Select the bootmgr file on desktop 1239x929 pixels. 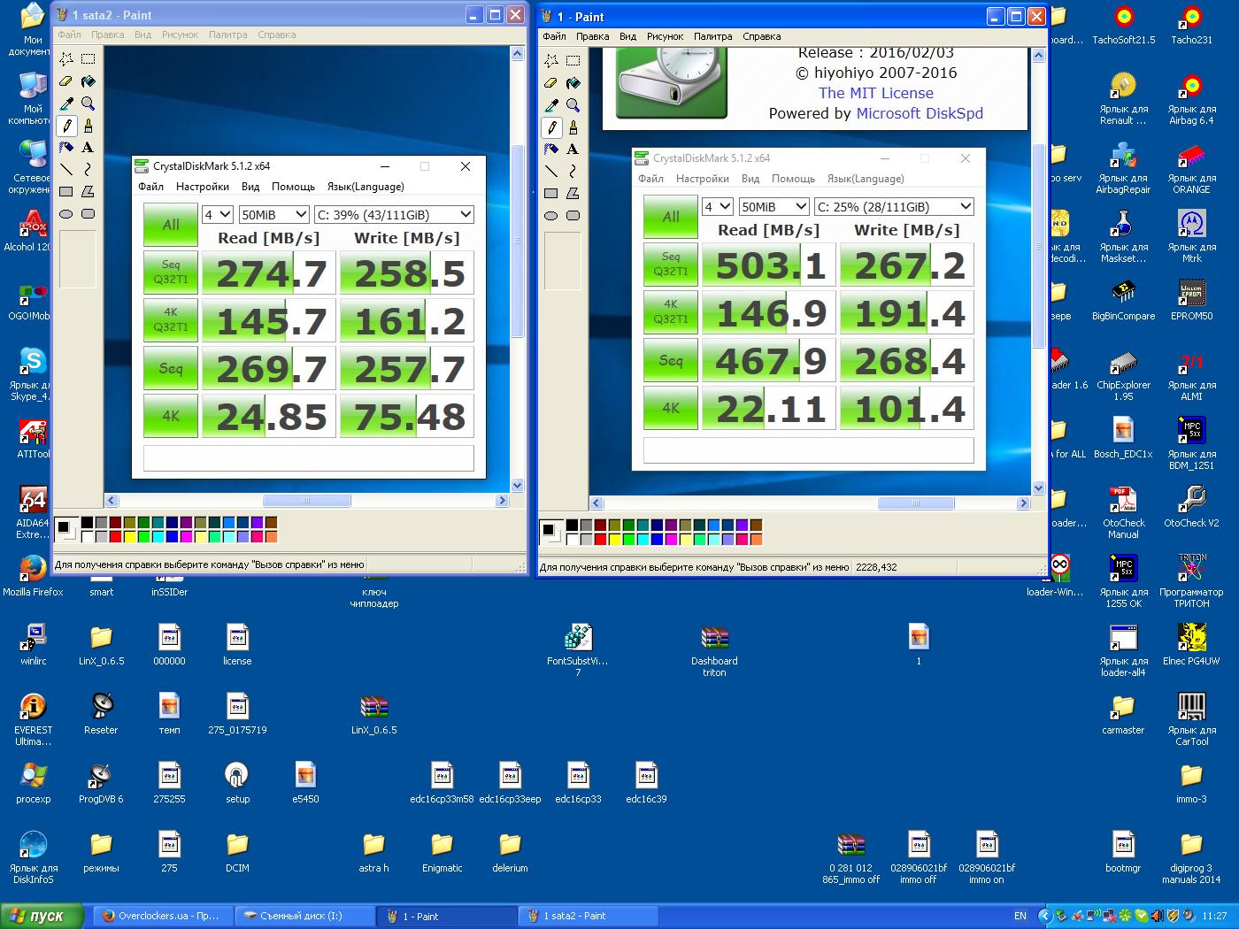coord(1123,852)
